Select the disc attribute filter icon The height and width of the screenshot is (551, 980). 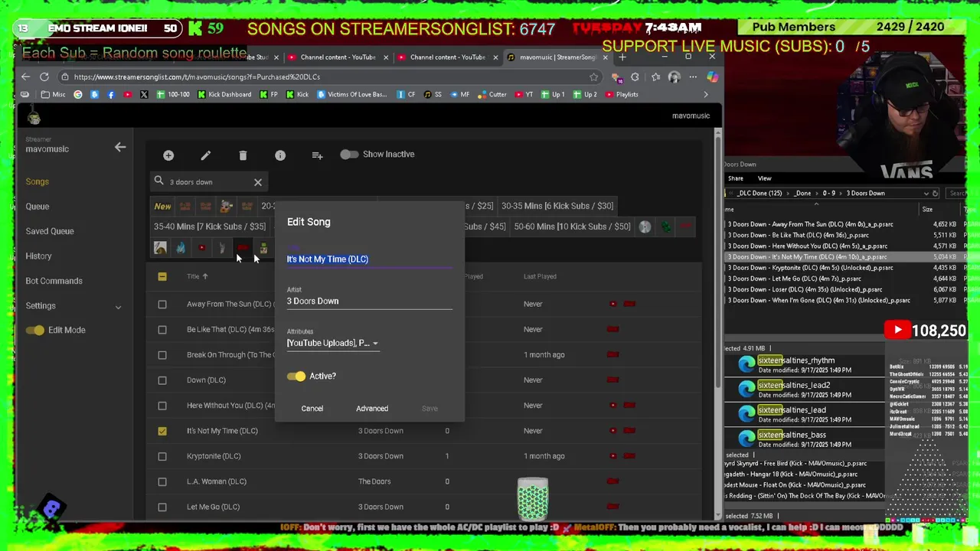click(x=645, y=227)
